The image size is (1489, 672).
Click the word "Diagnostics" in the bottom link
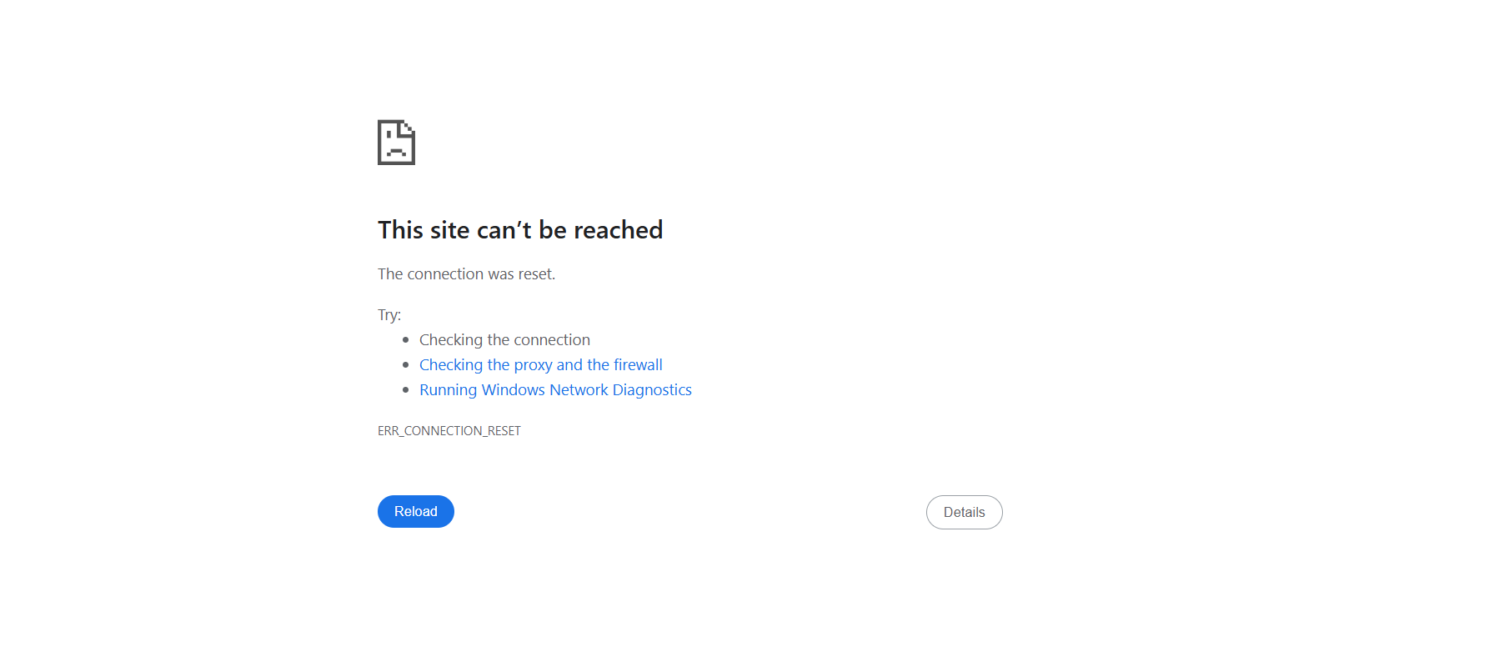[652, 389]
